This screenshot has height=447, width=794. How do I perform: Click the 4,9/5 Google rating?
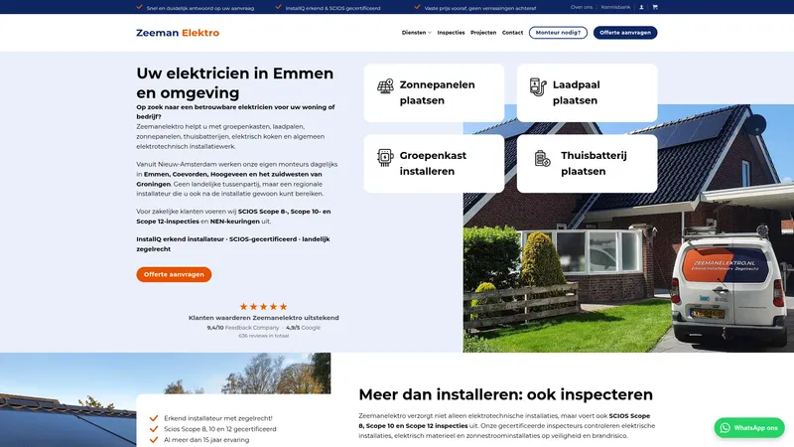coord(303,328)
